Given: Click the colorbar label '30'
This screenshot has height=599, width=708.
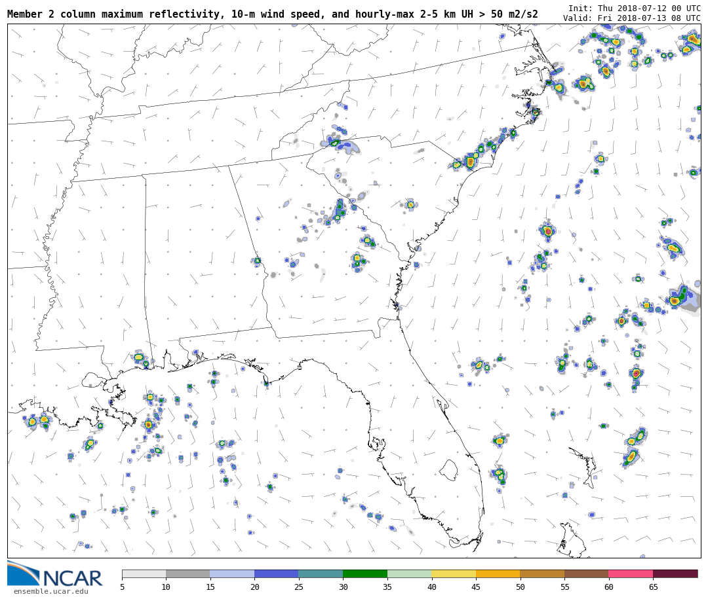Looking at the screenshot, I should point(343,587).
